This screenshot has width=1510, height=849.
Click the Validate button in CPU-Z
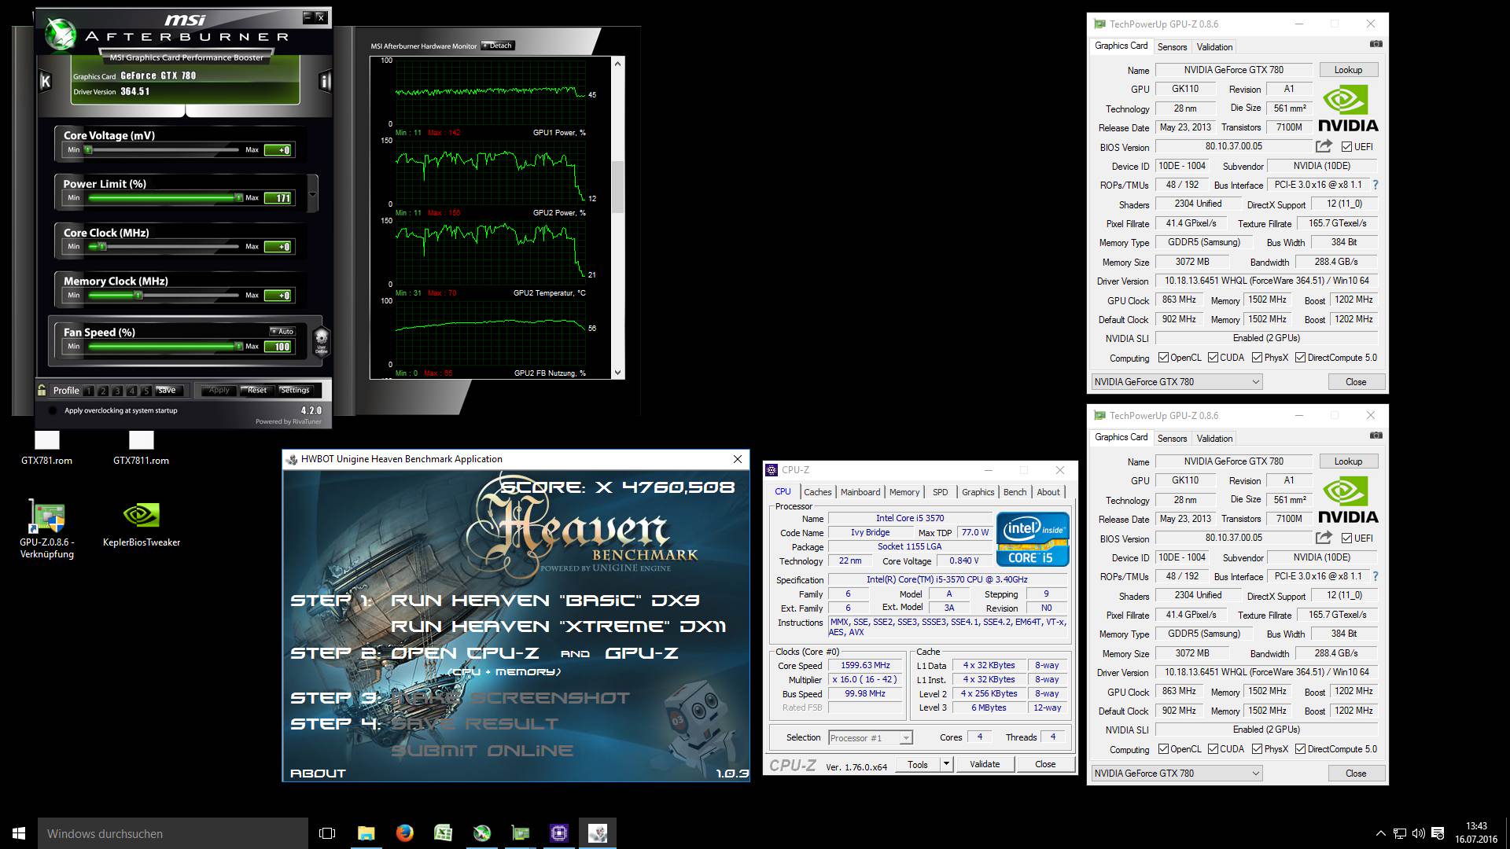click(985, 764)
